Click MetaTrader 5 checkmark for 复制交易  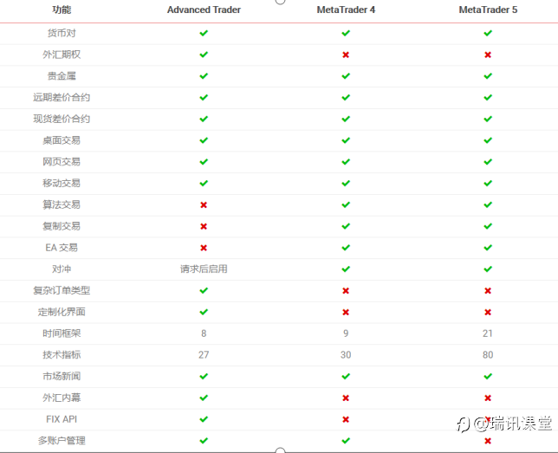point(488,226)
